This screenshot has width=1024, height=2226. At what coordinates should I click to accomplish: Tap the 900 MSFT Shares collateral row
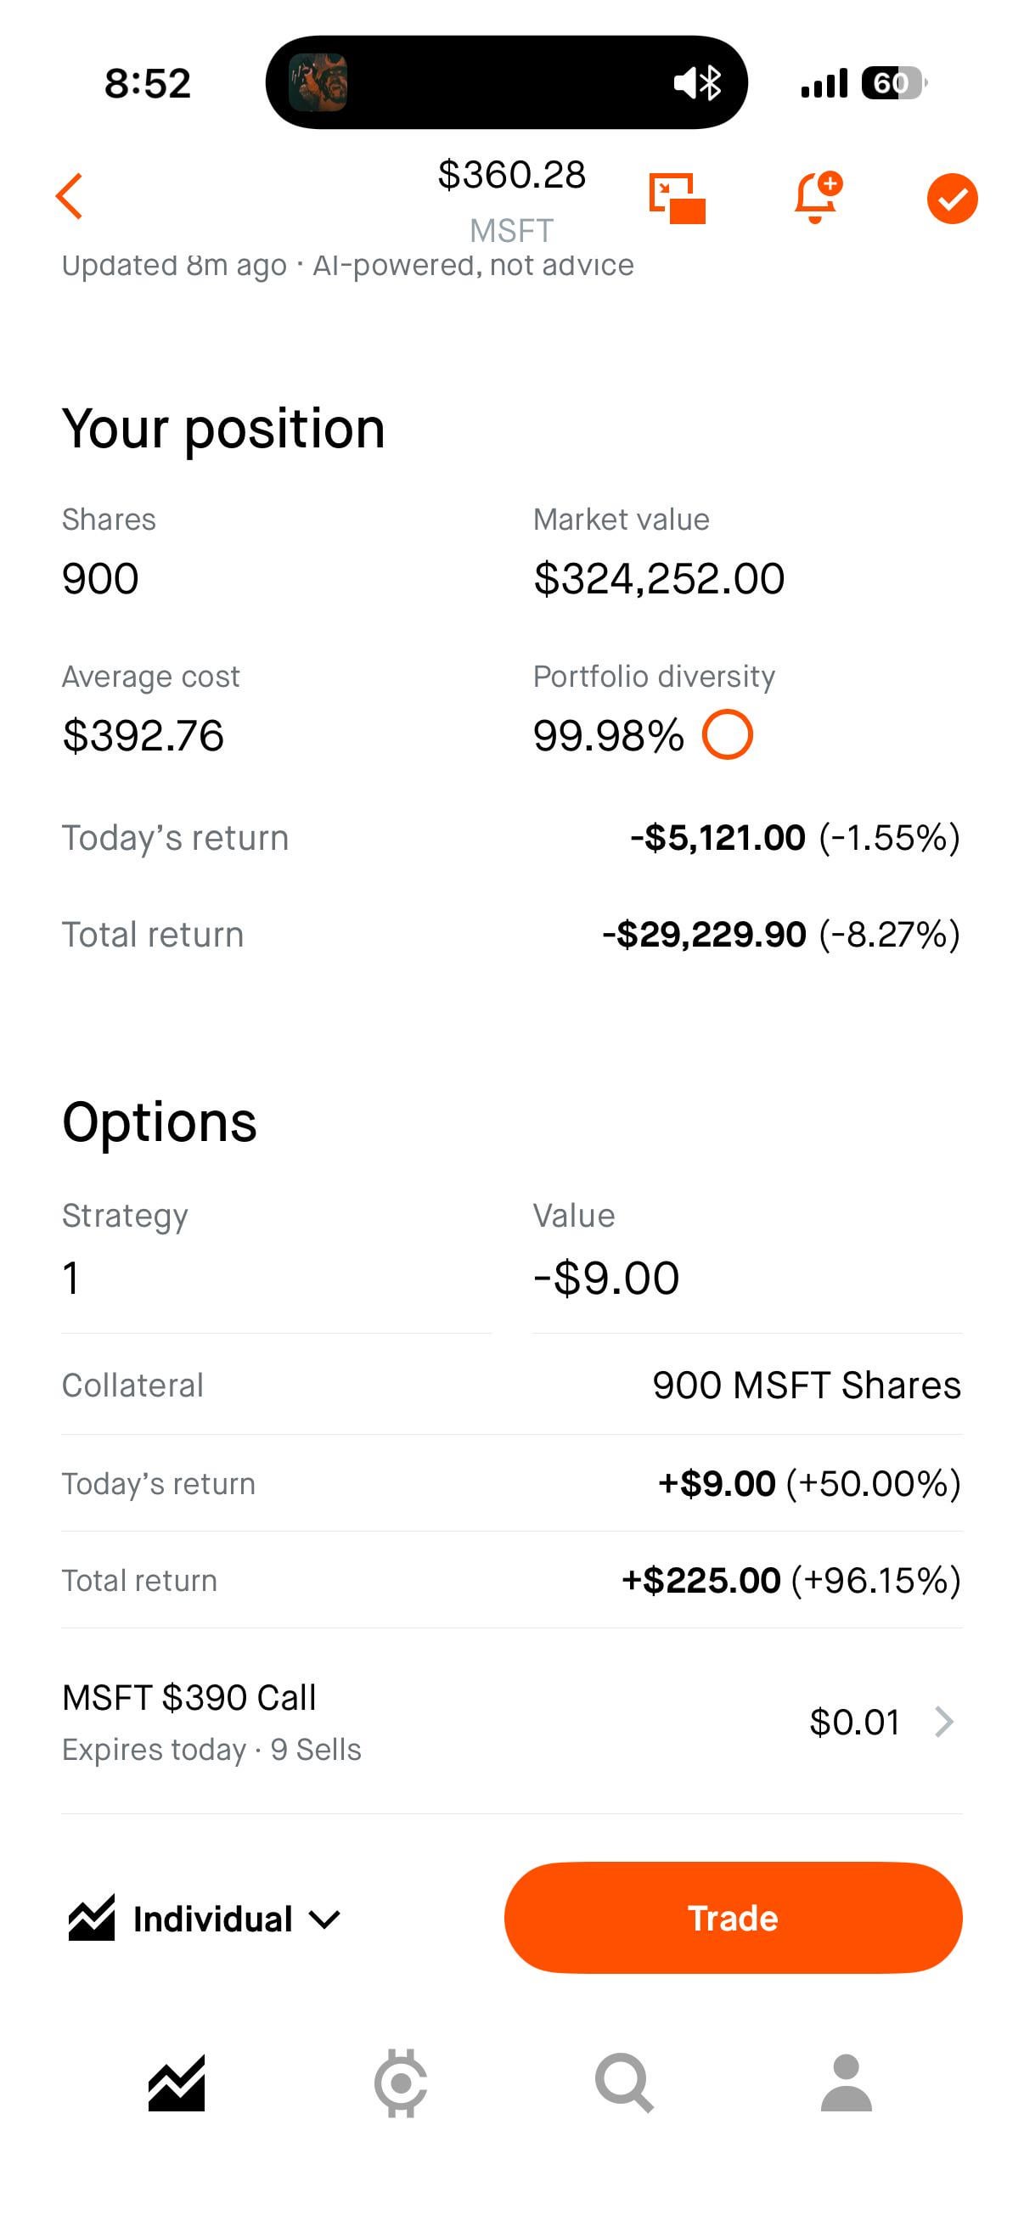click(511, 1386)
